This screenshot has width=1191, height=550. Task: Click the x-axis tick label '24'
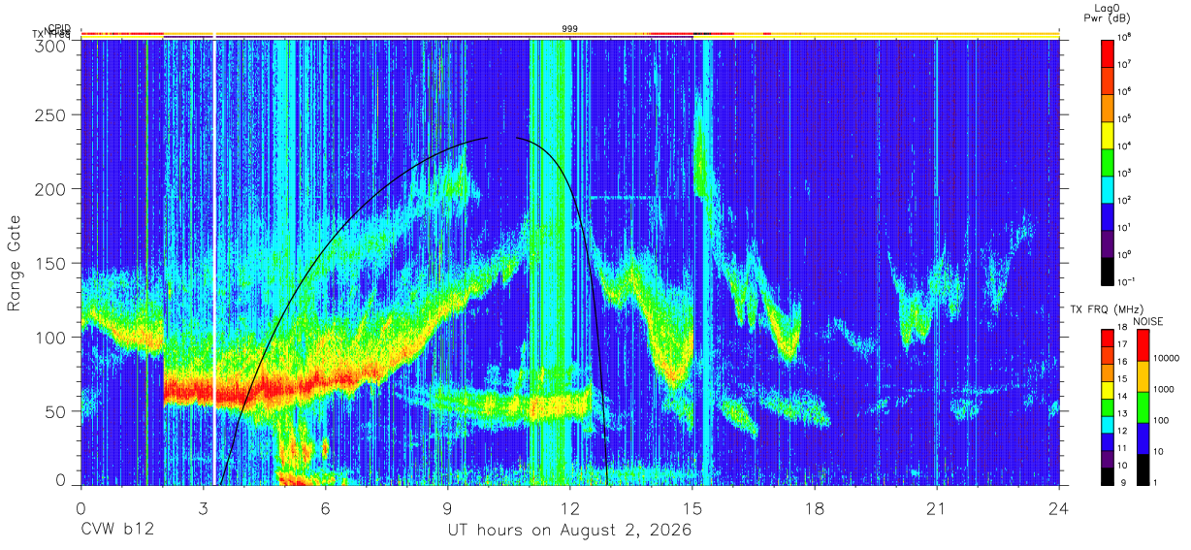1059,507
